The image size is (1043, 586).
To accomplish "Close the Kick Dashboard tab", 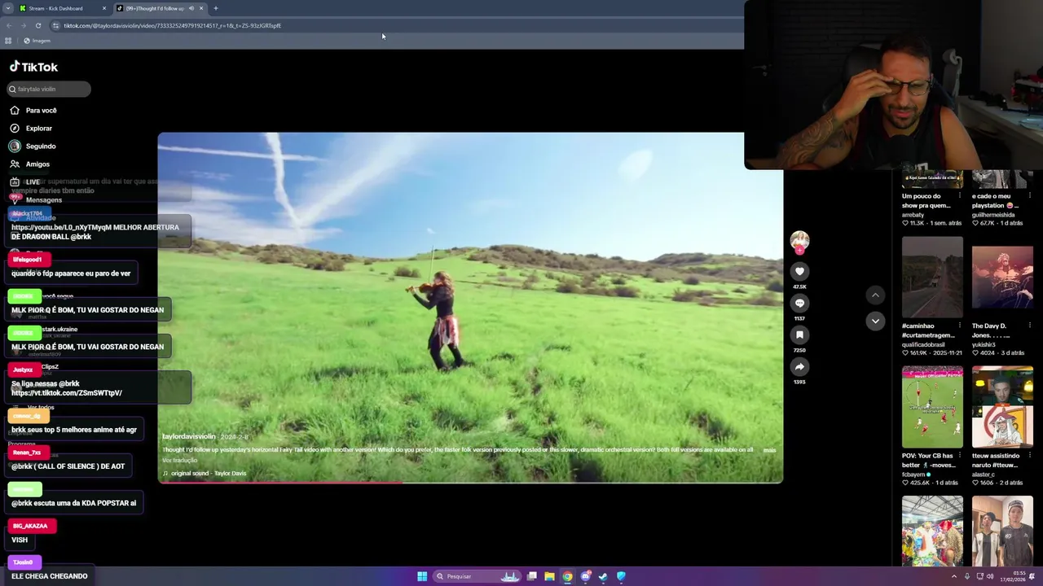I will coord(104,8).
